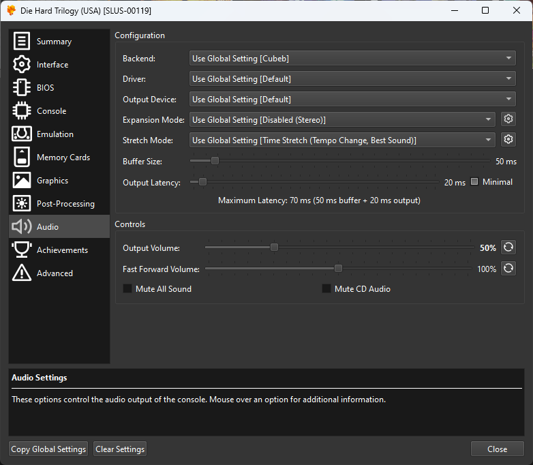Switch to the BIOS tab label
The width and height of the screenshot is (533, 465).
[x=45, y=88]
